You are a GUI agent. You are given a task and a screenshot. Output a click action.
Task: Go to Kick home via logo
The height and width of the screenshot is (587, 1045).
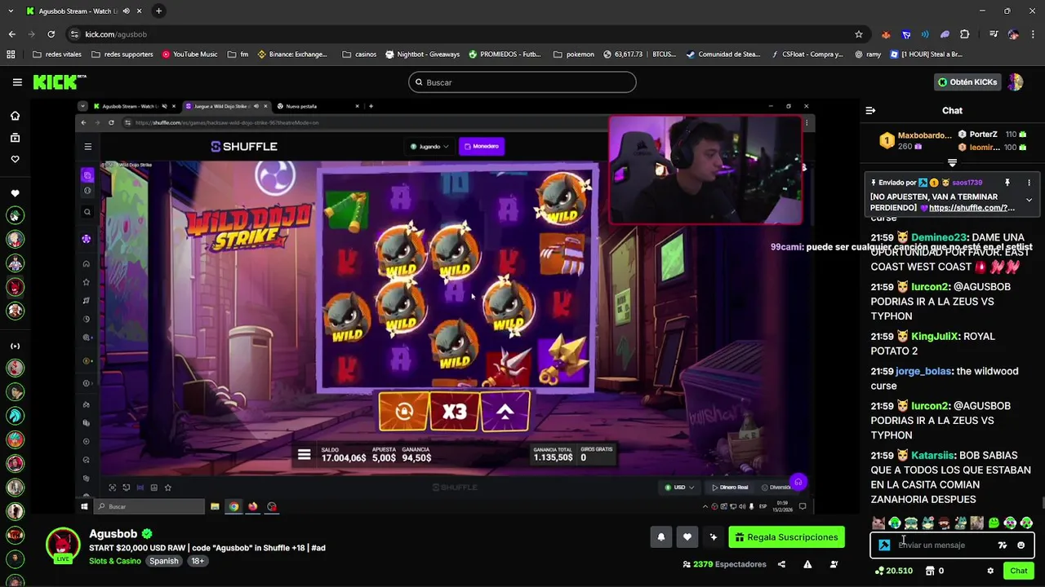(59, 82)
